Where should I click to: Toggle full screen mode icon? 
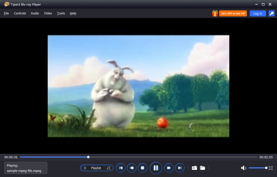click(x=271, y=168)
